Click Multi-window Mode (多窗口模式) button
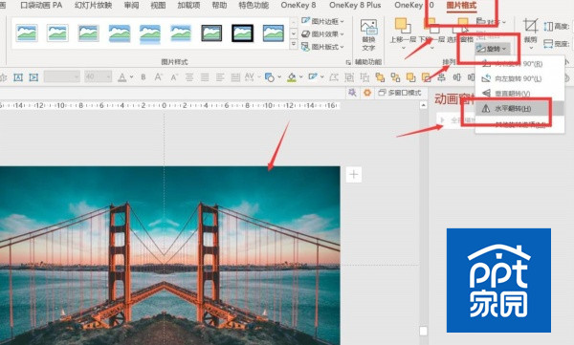Image resolution: width=574 pixels, height=345 pixels. pos(400,93)
